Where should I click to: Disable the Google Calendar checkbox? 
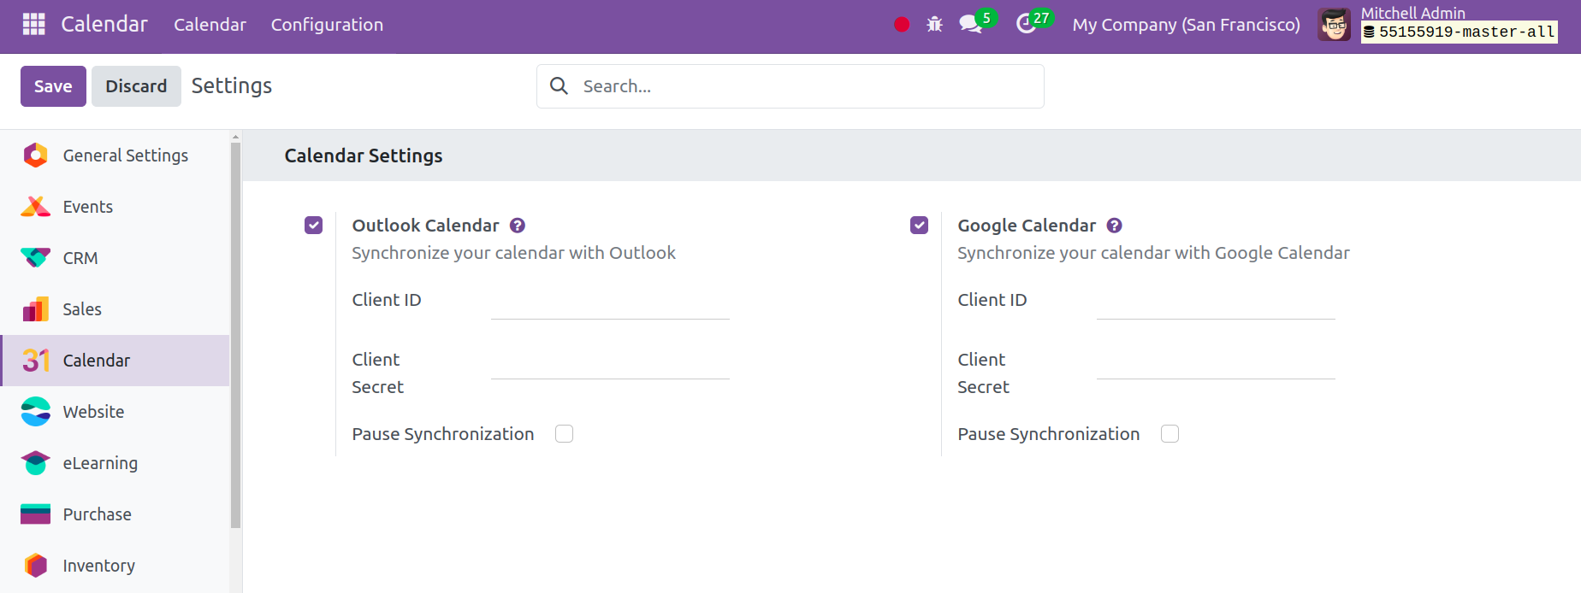click(x=920, y=226)
